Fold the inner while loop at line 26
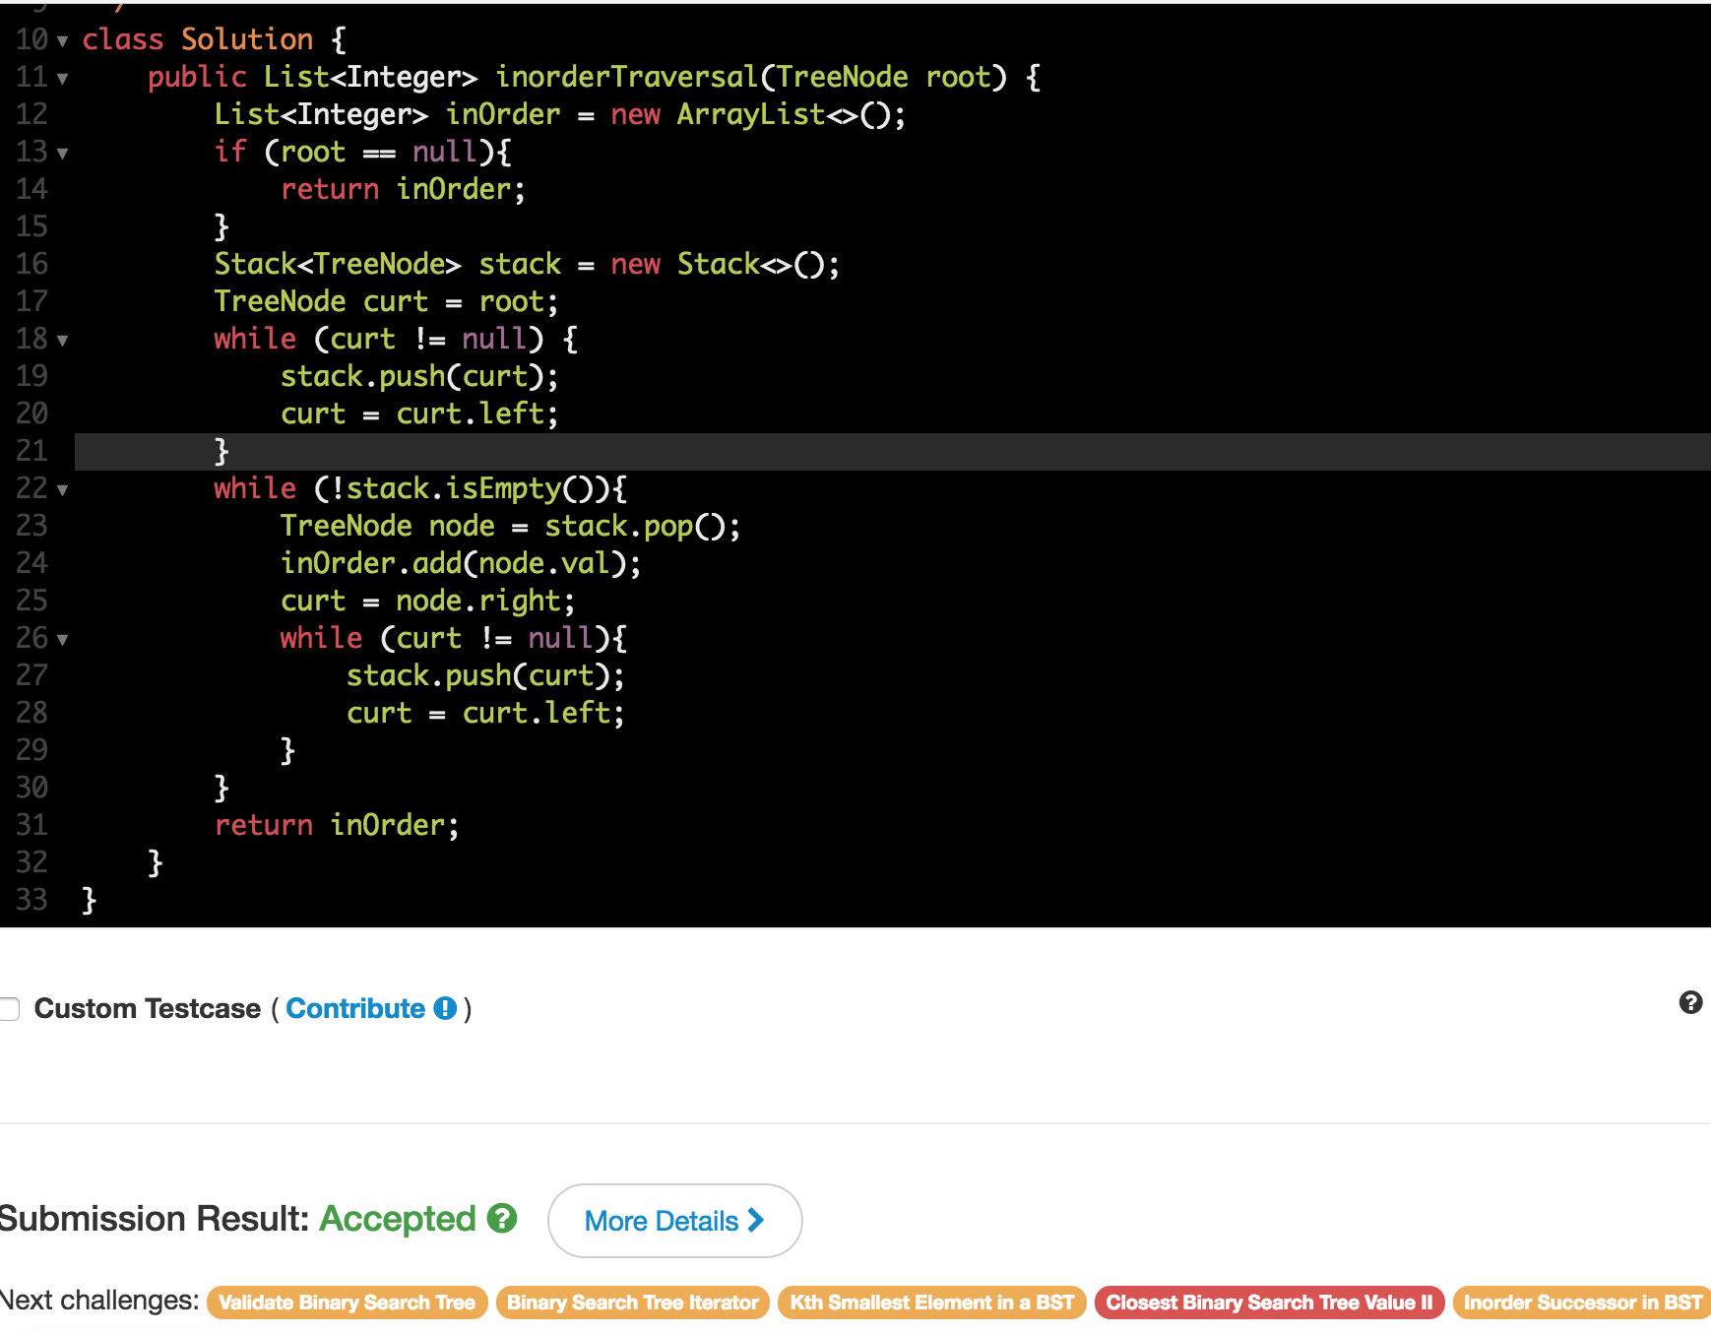The height and width of the screenshot is (1335, 1711). coord(63,640)
